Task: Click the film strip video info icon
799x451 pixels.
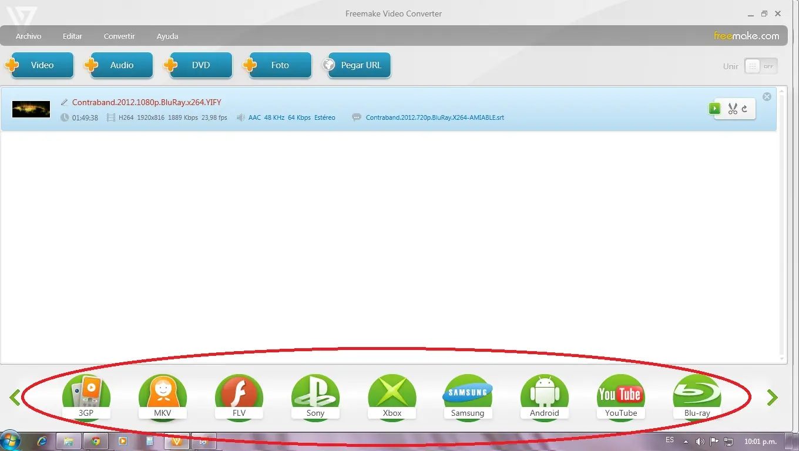Action: (111, 117)
